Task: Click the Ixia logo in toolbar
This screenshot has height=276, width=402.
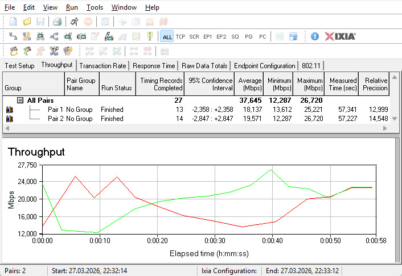Action: point(341,36)
